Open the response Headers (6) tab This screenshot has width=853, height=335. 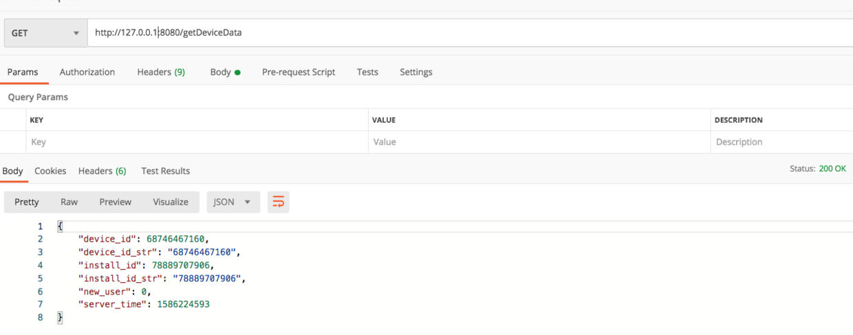tap(102, 171)
